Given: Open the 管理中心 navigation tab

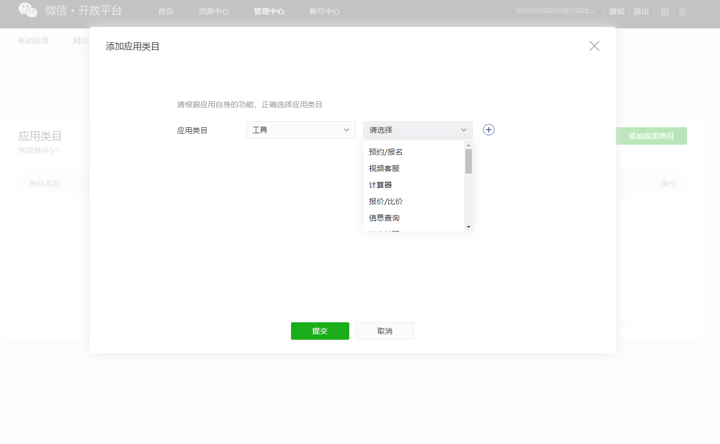Looking at the screenshot, I should (x=269, y=11).
